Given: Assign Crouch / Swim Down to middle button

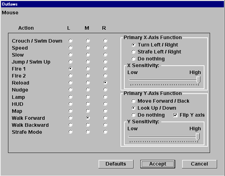Looking at the screenshot, I should [88, 41].
